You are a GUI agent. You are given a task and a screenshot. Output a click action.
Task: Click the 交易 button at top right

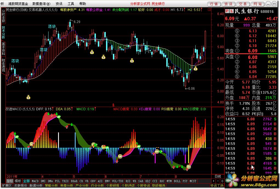(x=243, y=4)
